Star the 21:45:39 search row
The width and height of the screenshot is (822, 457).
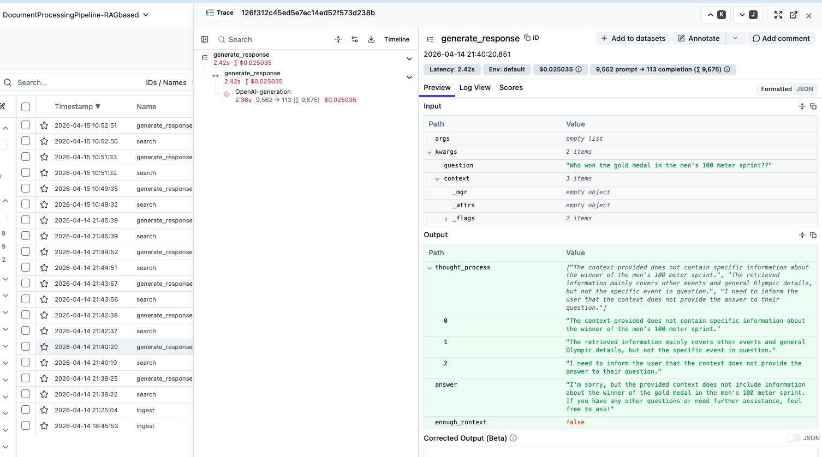44,236
